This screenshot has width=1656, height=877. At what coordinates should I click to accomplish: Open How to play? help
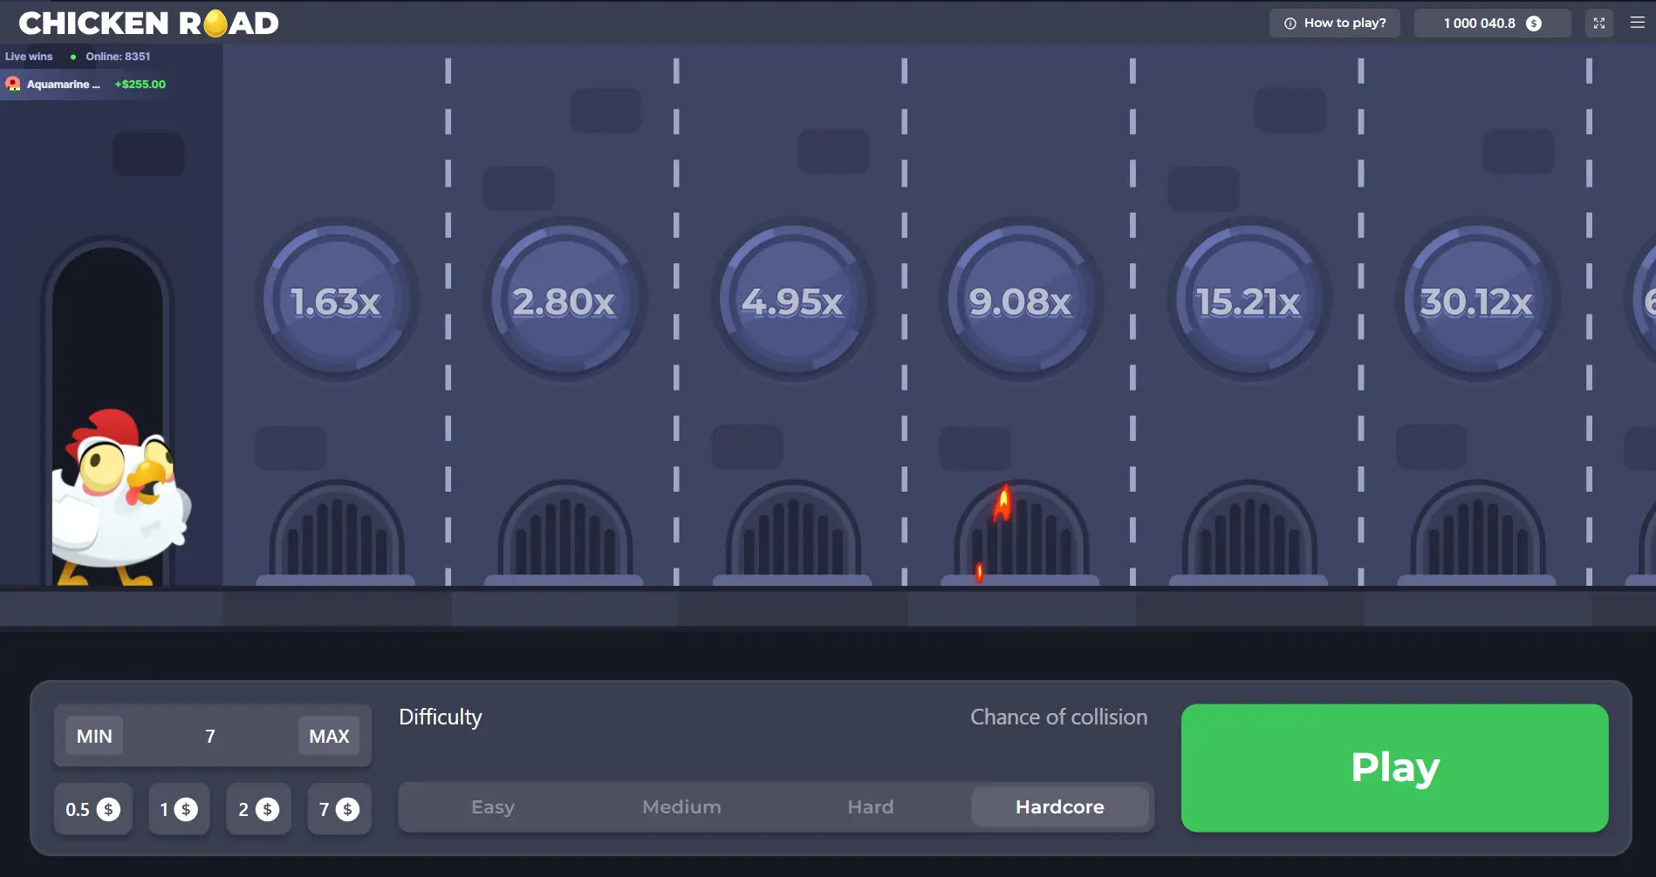tap(1335, 24)
